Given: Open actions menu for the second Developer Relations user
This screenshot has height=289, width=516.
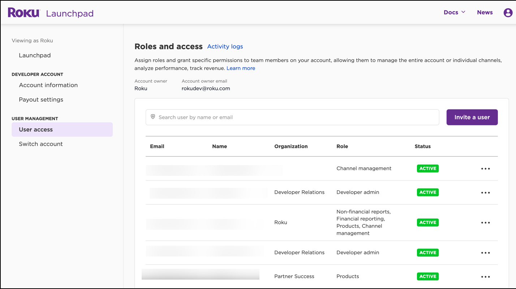Looking at the screenshot, I should click(x=485, y=253).
